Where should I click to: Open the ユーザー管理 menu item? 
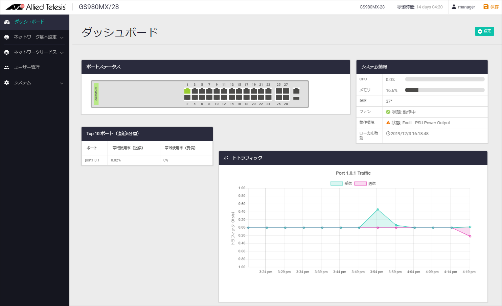click(x=27, y=68)
